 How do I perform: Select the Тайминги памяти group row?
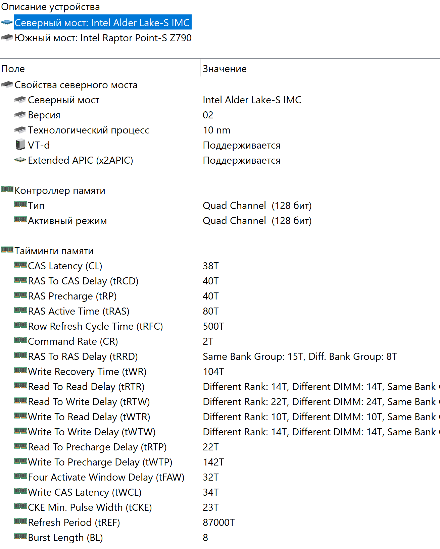click(x=54, y=251)
